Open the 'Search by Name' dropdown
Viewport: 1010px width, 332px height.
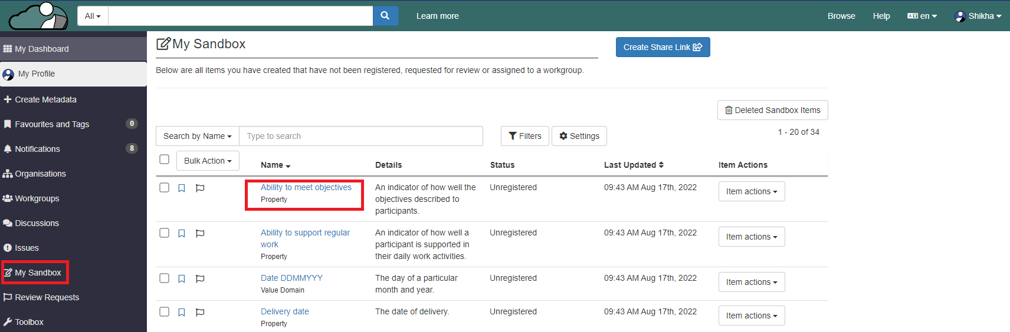pyautogui.click(x=197, y=136)
